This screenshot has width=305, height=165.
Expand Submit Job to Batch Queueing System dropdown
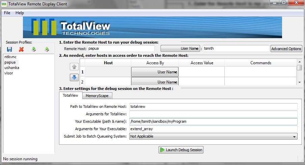pos(213,136)
